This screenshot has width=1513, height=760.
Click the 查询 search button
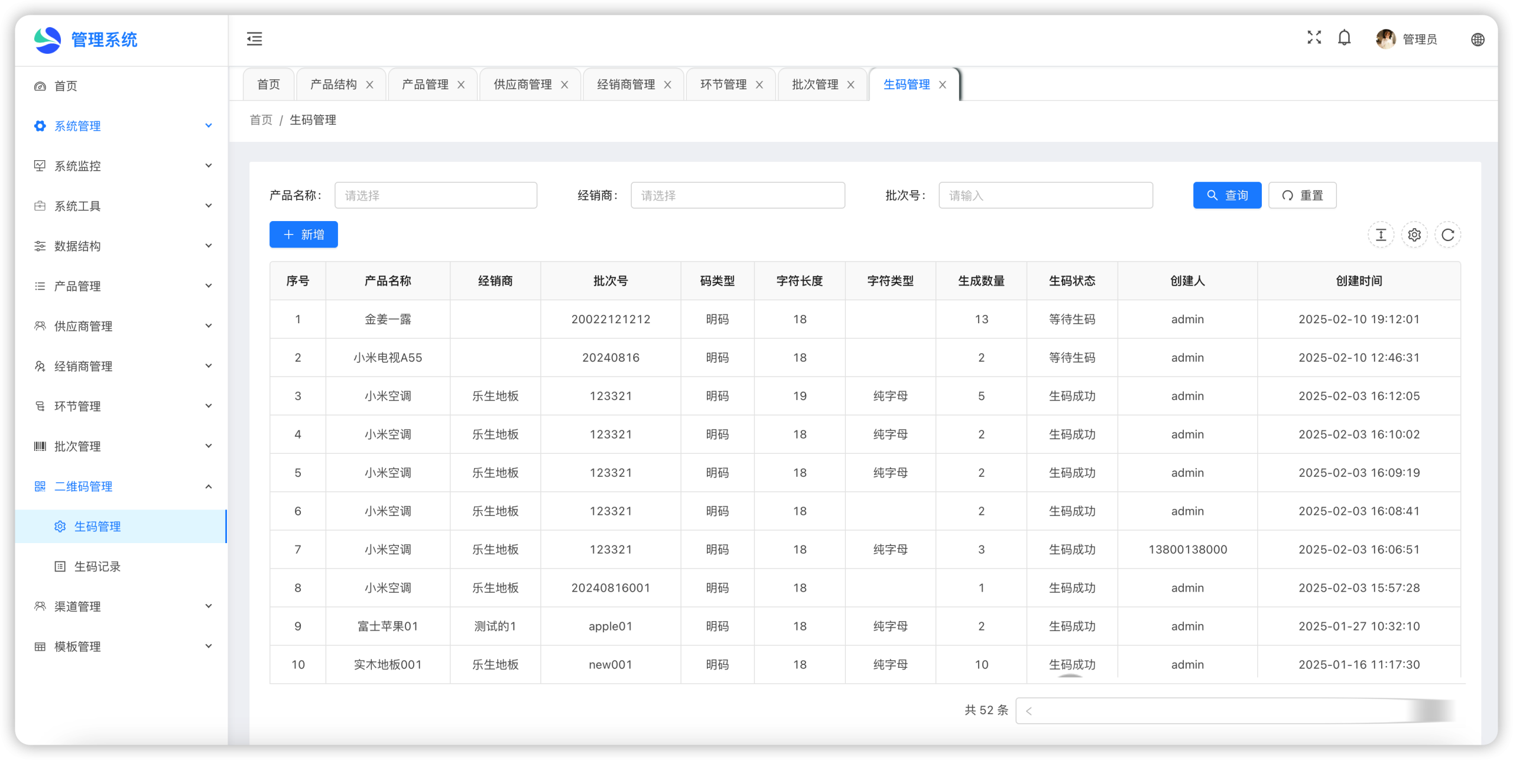(x=1227, y=196)
